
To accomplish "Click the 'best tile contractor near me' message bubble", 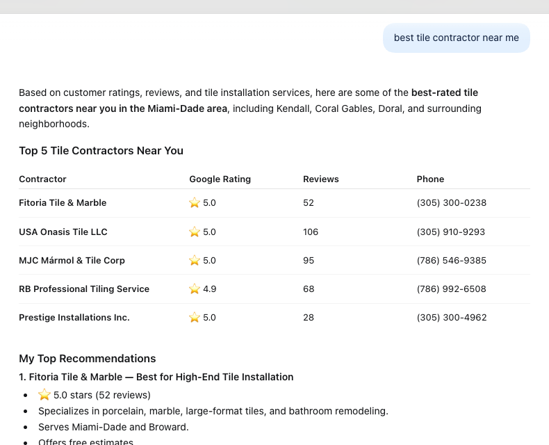I will coord(456,38).
